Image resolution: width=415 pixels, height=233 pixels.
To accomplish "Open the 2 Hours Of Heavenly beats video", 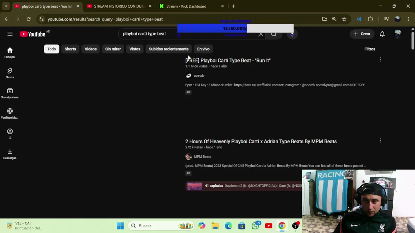I will point(261,141).
